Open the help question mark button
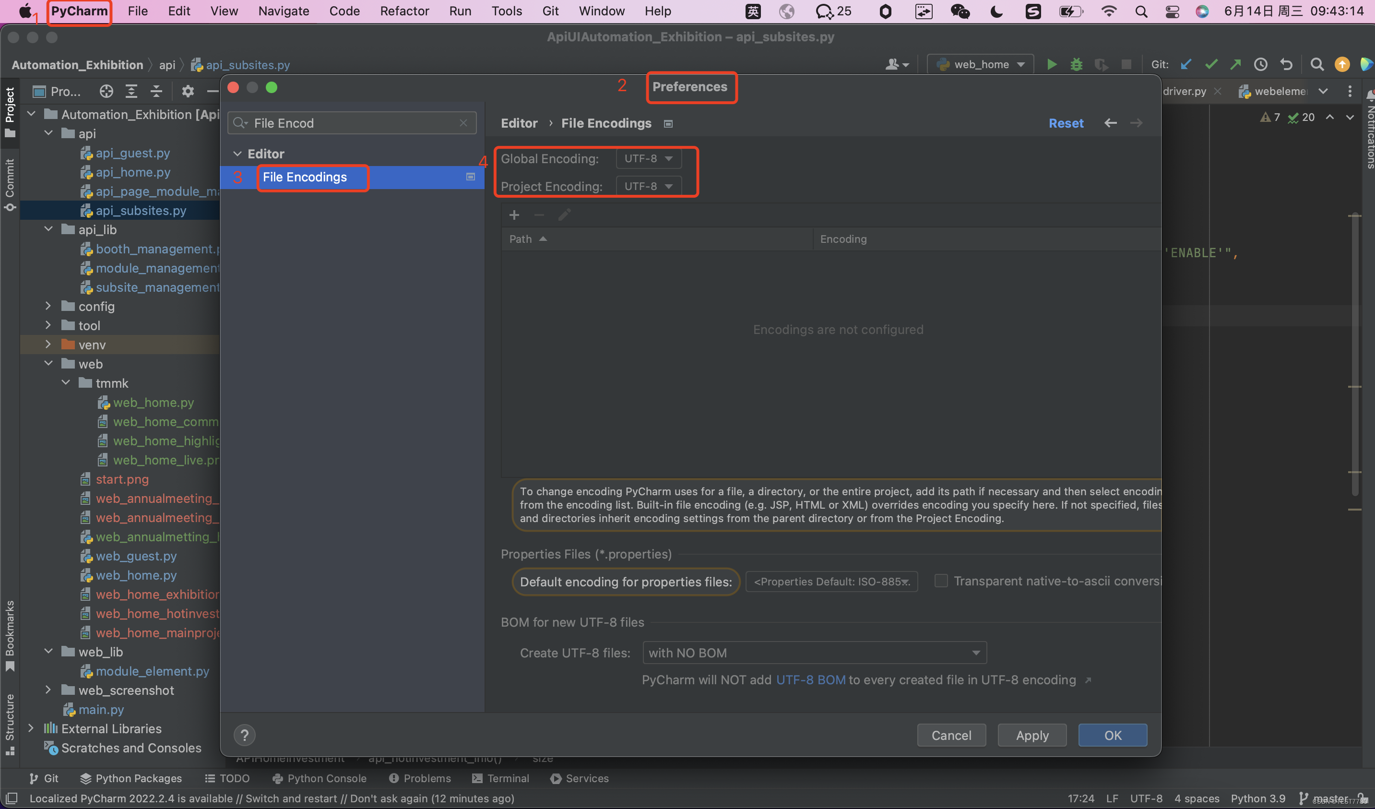The height and width of the screenshot is (809, 1375). [245, 735]
